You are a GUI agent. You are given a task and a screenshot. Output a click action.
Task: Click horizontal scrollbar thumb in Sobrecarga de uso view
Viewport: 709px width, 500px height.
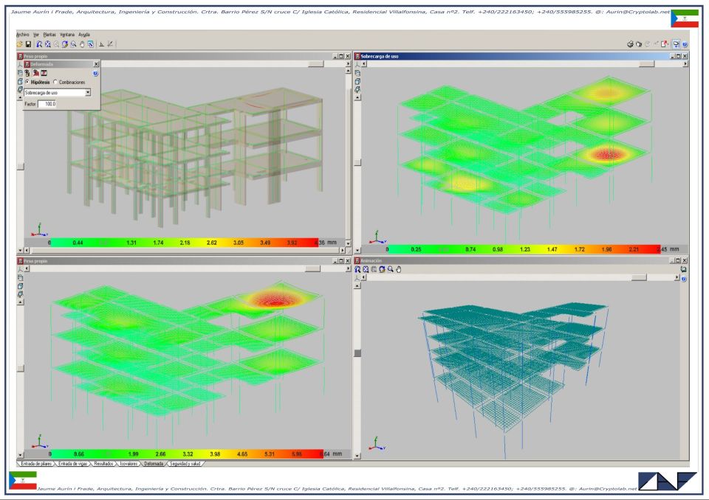(646, 64)
